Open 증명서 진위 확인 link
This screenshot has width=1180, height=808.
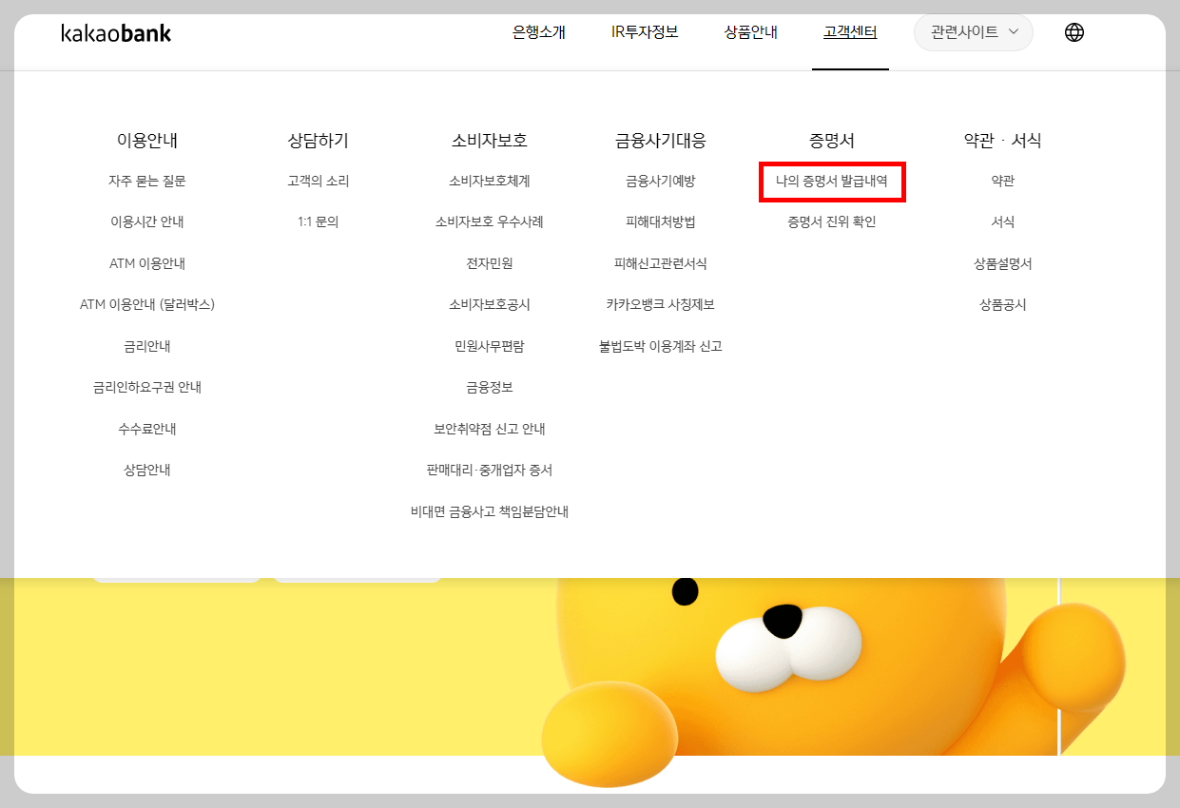832,221
